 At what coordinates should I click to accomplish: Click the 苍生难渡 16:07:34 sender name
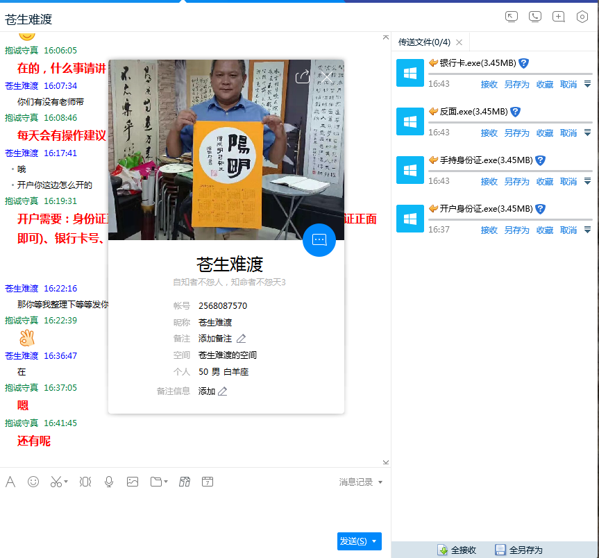(x=22, y=85)
